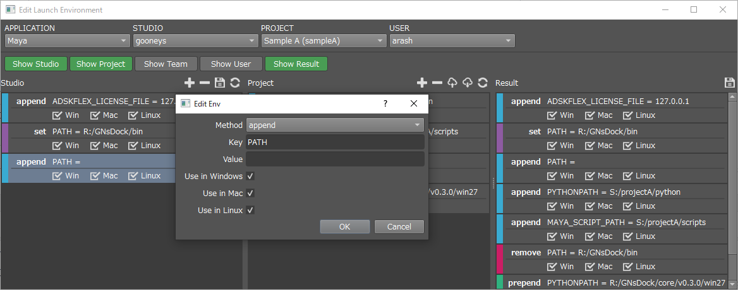738x290 pixels.
Task: Uncheck Use in Windows in Edit Env
Action: point(251,176)
